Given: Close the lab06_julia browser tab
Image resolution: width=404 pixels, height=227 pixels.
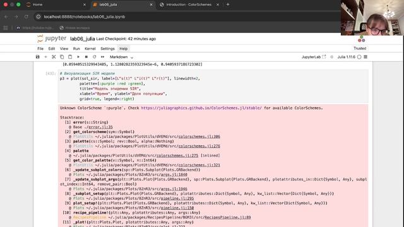Looking at the screenshot, I should click(x=151, y=4).
